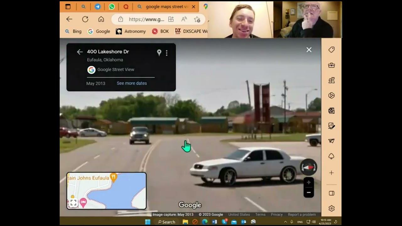This screenshot has height=226, width=402.
Task: Open Word from the taskbar
Action: [215, 222]
